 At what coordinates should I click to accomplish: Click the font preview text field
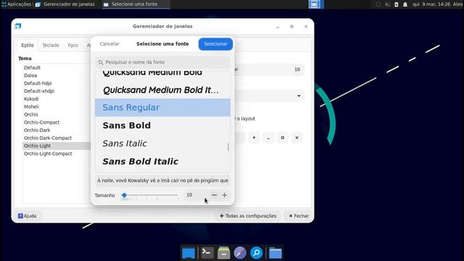point(162,181)
